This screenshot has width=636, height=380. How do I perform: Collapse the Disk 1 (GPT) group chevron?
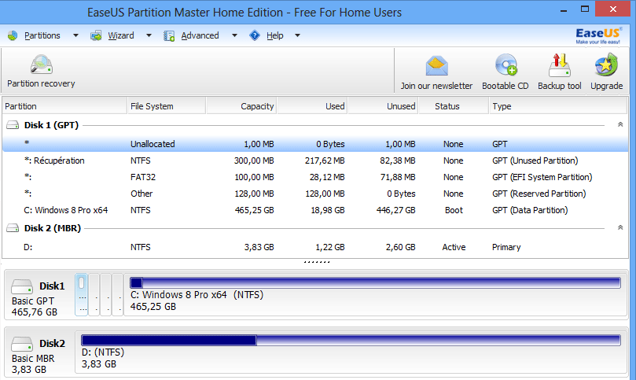click(620, 124)
